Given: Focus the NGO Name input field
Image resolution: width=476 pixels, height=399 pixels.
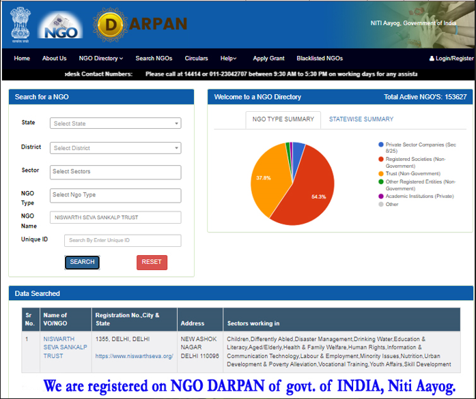Looking at the screenshot, I should tap(115, 218).
